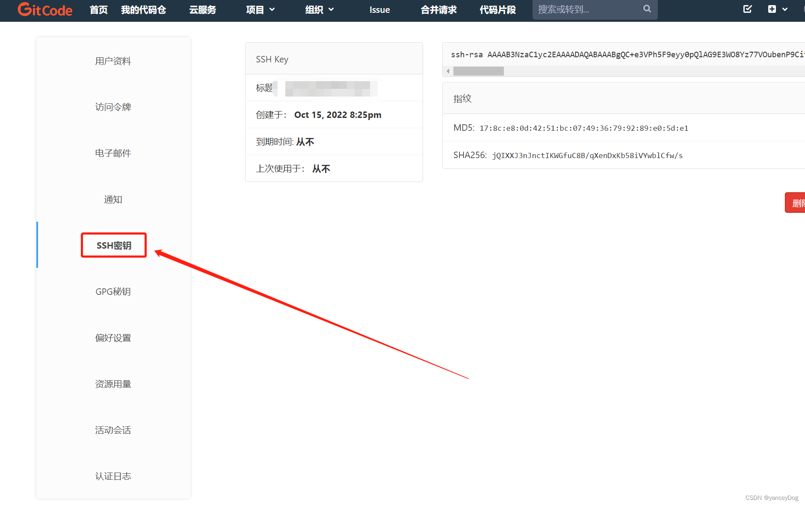Open 代码片段 from the navigation bar
Screen dimensions: 805x505
497,9
